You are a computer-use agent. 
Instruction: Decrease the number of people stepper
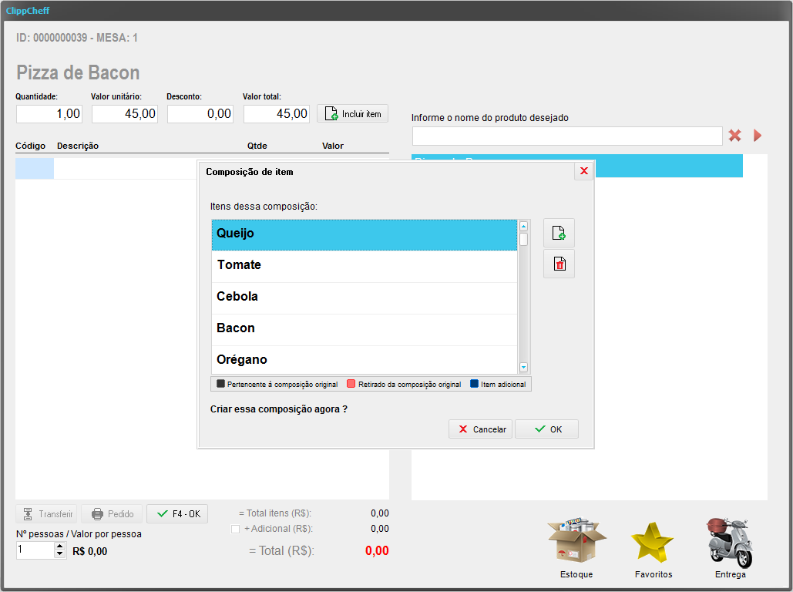pos(60,554)
